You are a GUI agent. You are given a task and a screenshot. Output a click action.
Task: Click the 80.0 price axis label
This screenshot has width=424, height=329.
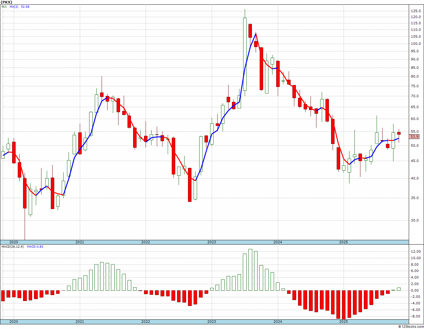pyautogui.click(x=415, y=76)
